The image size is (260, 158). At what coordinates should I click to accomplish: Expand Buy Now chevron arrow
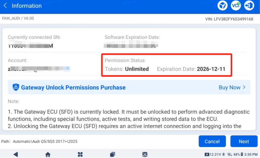click(x=244, y=87)
